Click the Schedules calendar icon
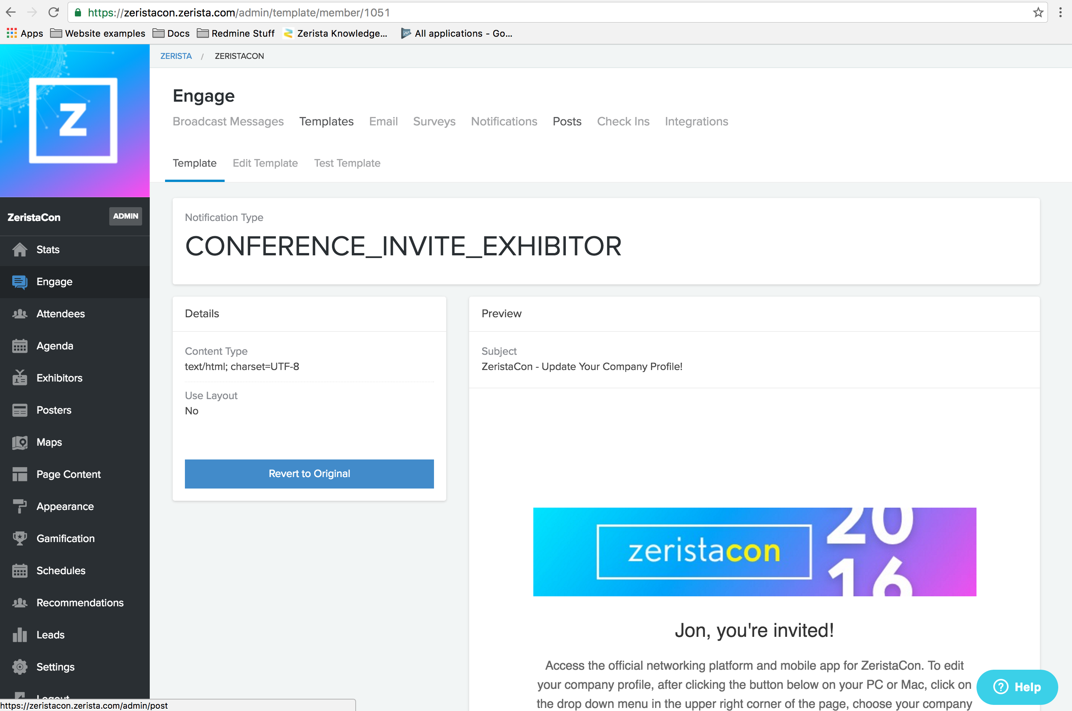The image size is (1072, 711). coord(19,570)
